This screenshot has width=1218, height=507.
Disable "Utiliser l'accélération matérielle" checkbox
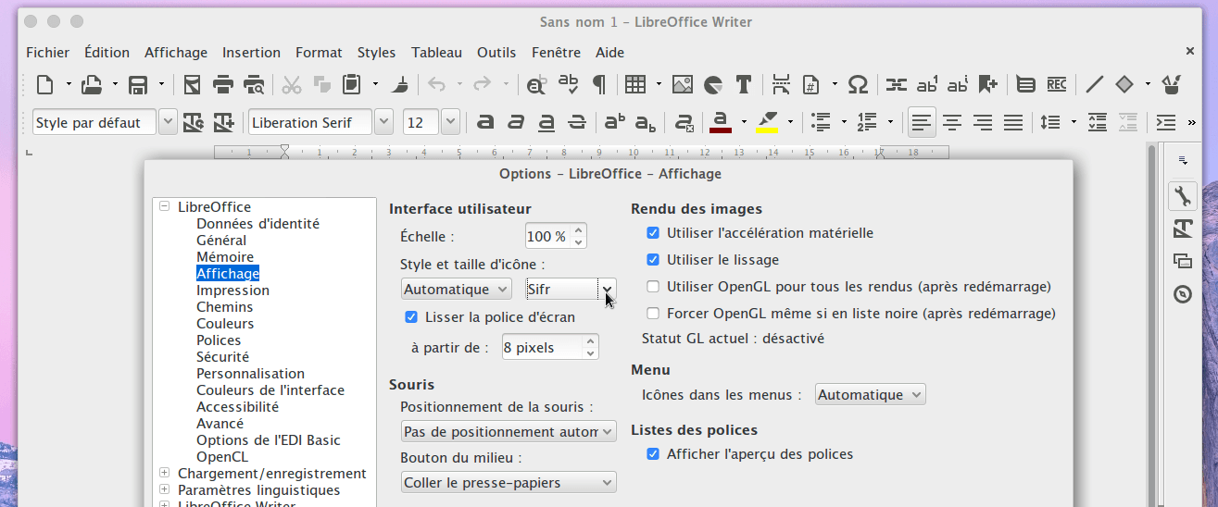[x=653, y=233]
